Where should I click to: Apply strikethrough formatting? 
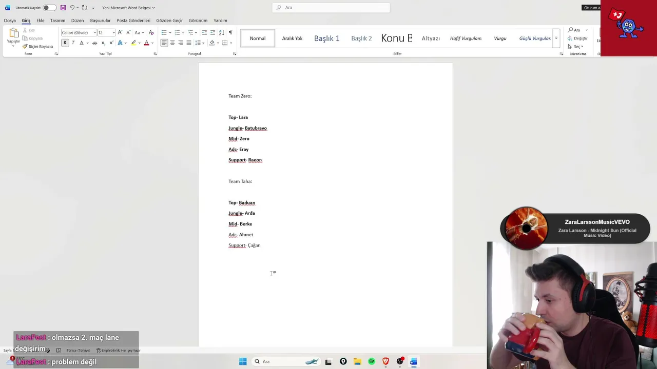pos(94,43)
